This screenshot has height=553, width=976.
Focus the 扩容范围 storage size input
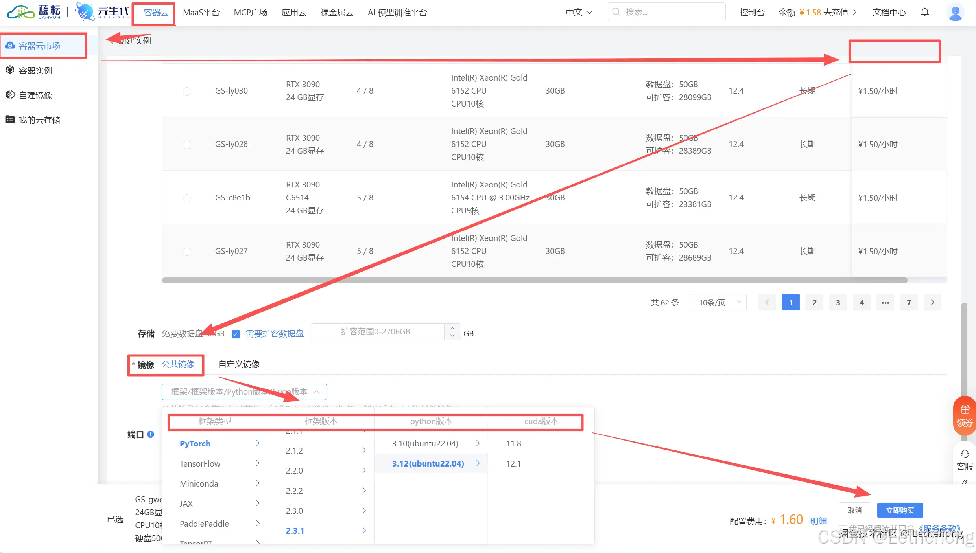(376, 332)
